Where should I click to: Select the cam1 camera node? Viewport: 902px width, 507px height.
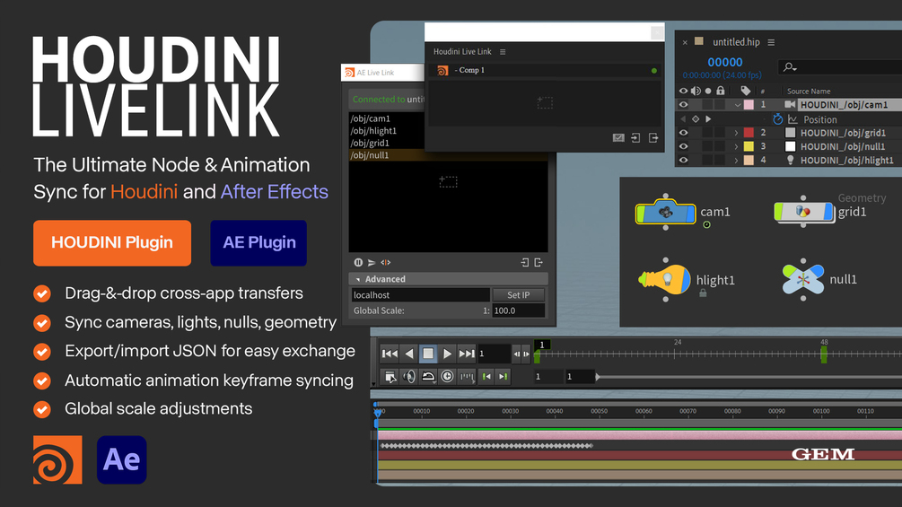point(666,212)
